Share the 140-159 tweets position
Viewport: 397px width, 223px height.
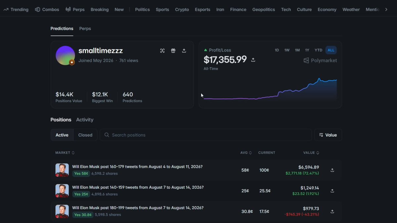click(x=332, y=191)
